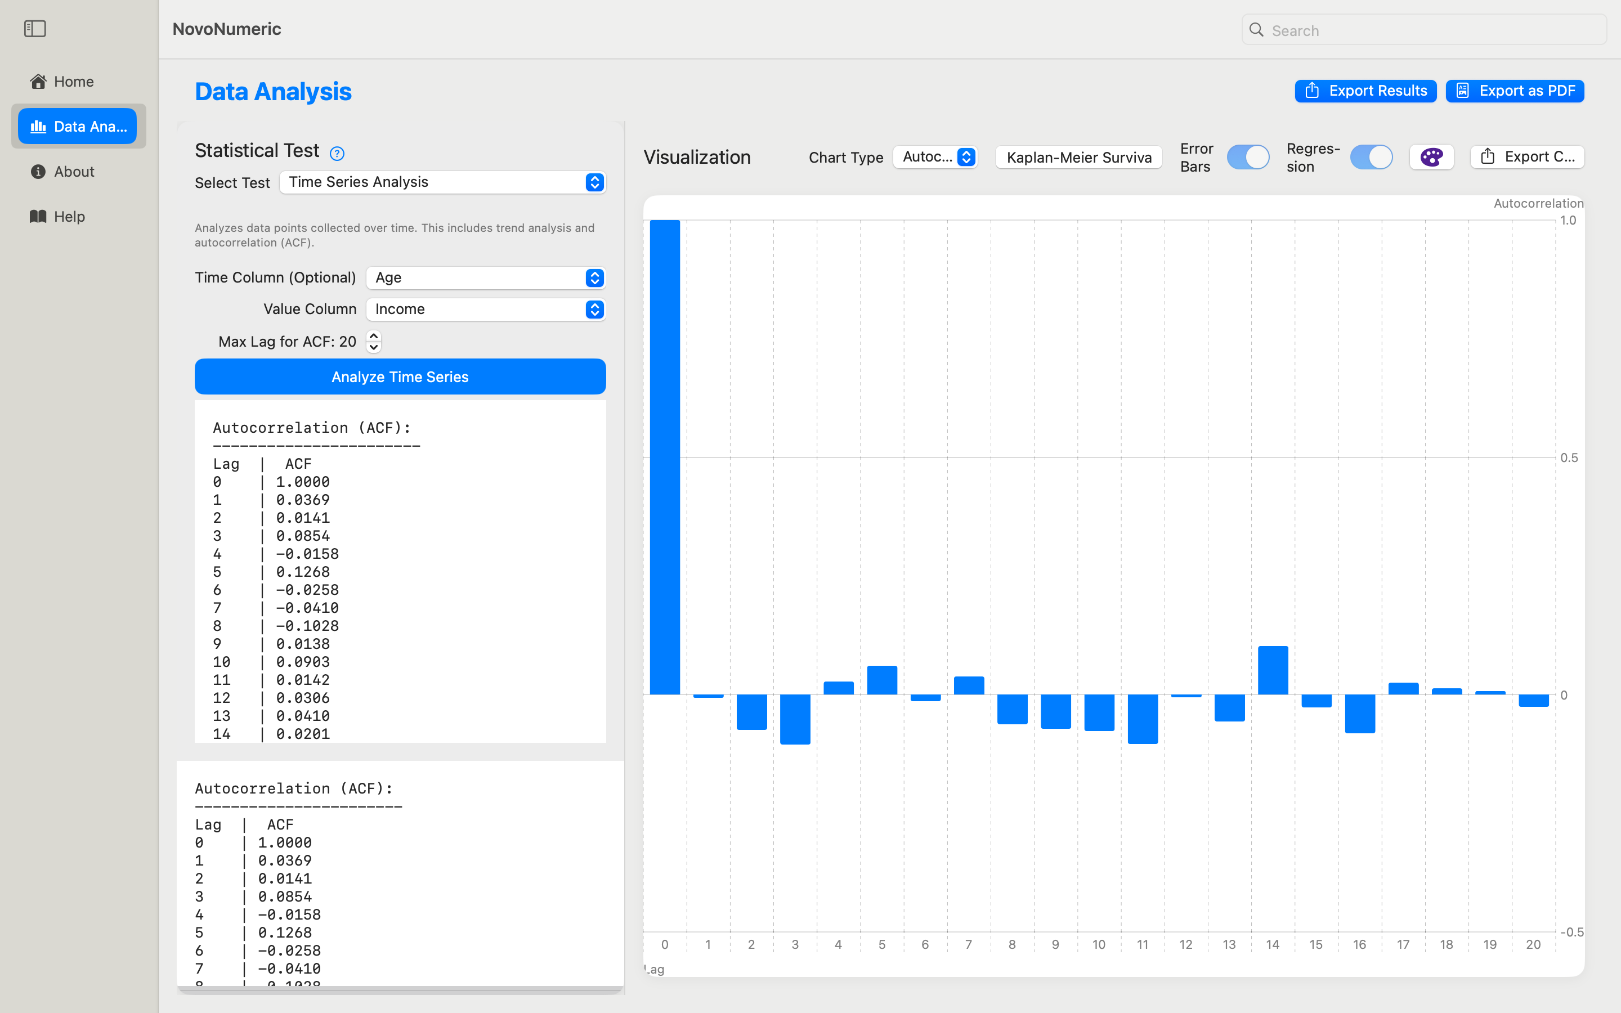
Task: Click the magnifier icon in Search
Action: (x=1257, y=30)
